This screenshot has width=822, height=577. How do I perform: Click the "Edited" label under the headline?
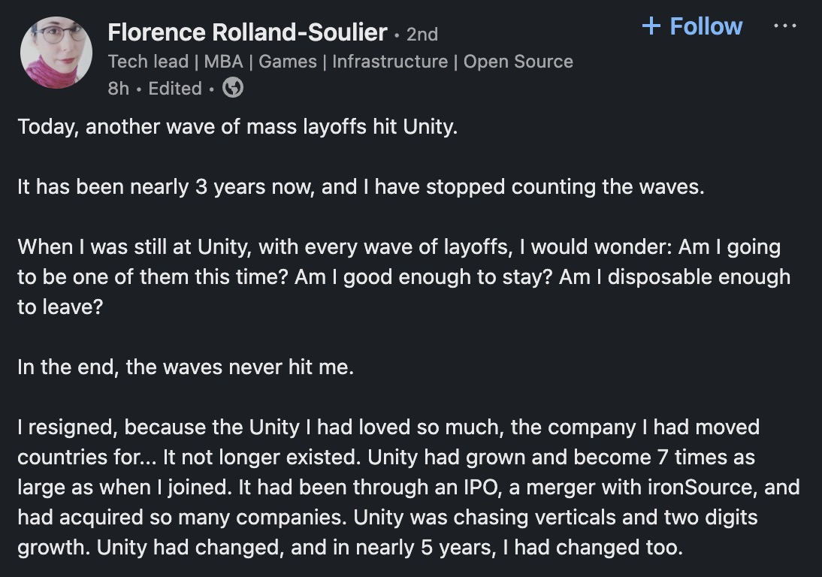175,89
